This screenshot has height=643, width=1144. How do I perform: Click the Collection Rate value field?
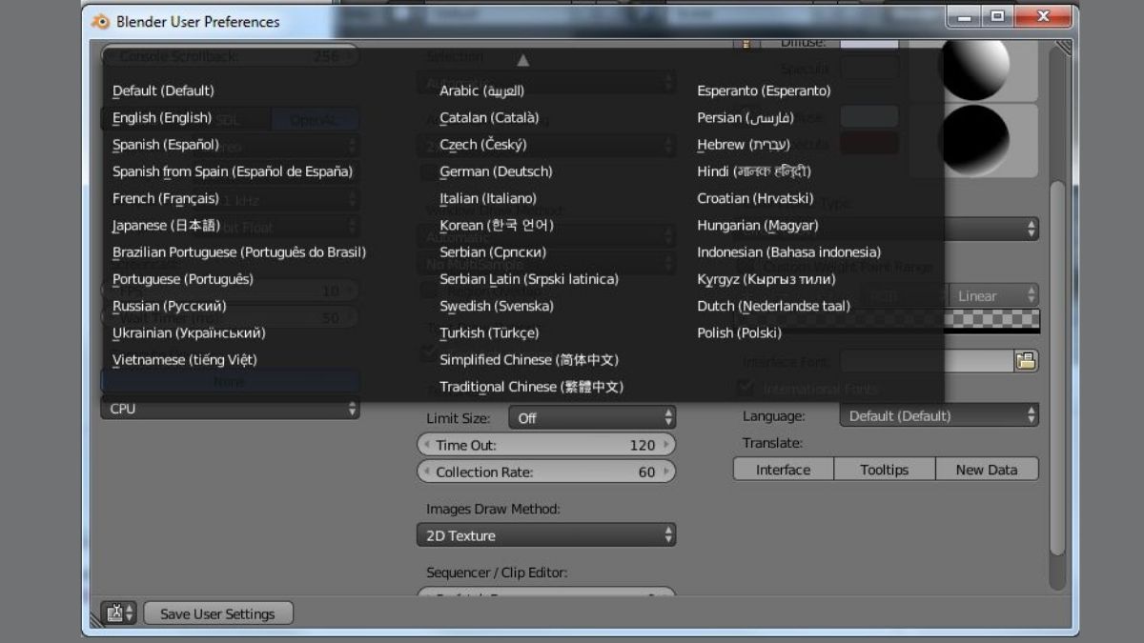(546, 472)
